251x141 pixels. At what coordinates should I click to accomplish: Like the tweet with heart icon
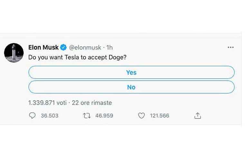(142, 116)
